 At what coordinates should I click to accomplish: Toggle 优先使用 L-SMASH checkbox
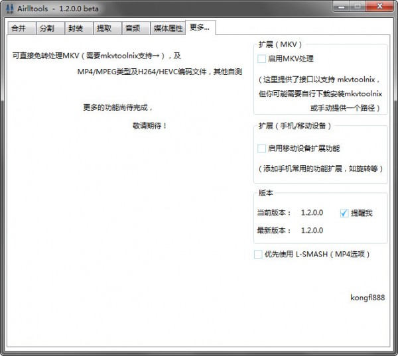click(x=258, y=255)
